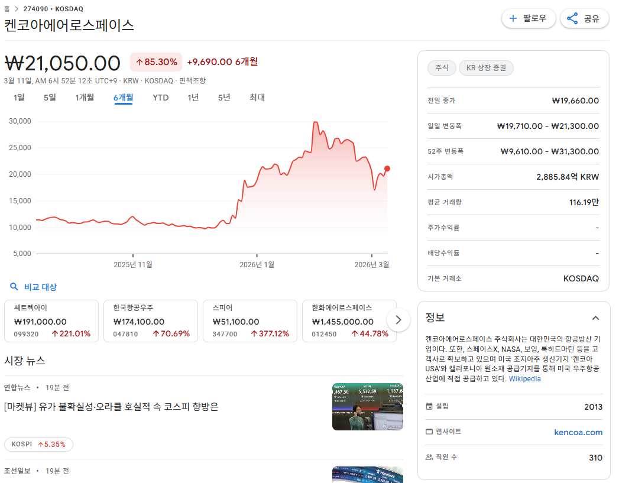Switch chart to 5년 range
619x483 pixels.
coord(224,98)
